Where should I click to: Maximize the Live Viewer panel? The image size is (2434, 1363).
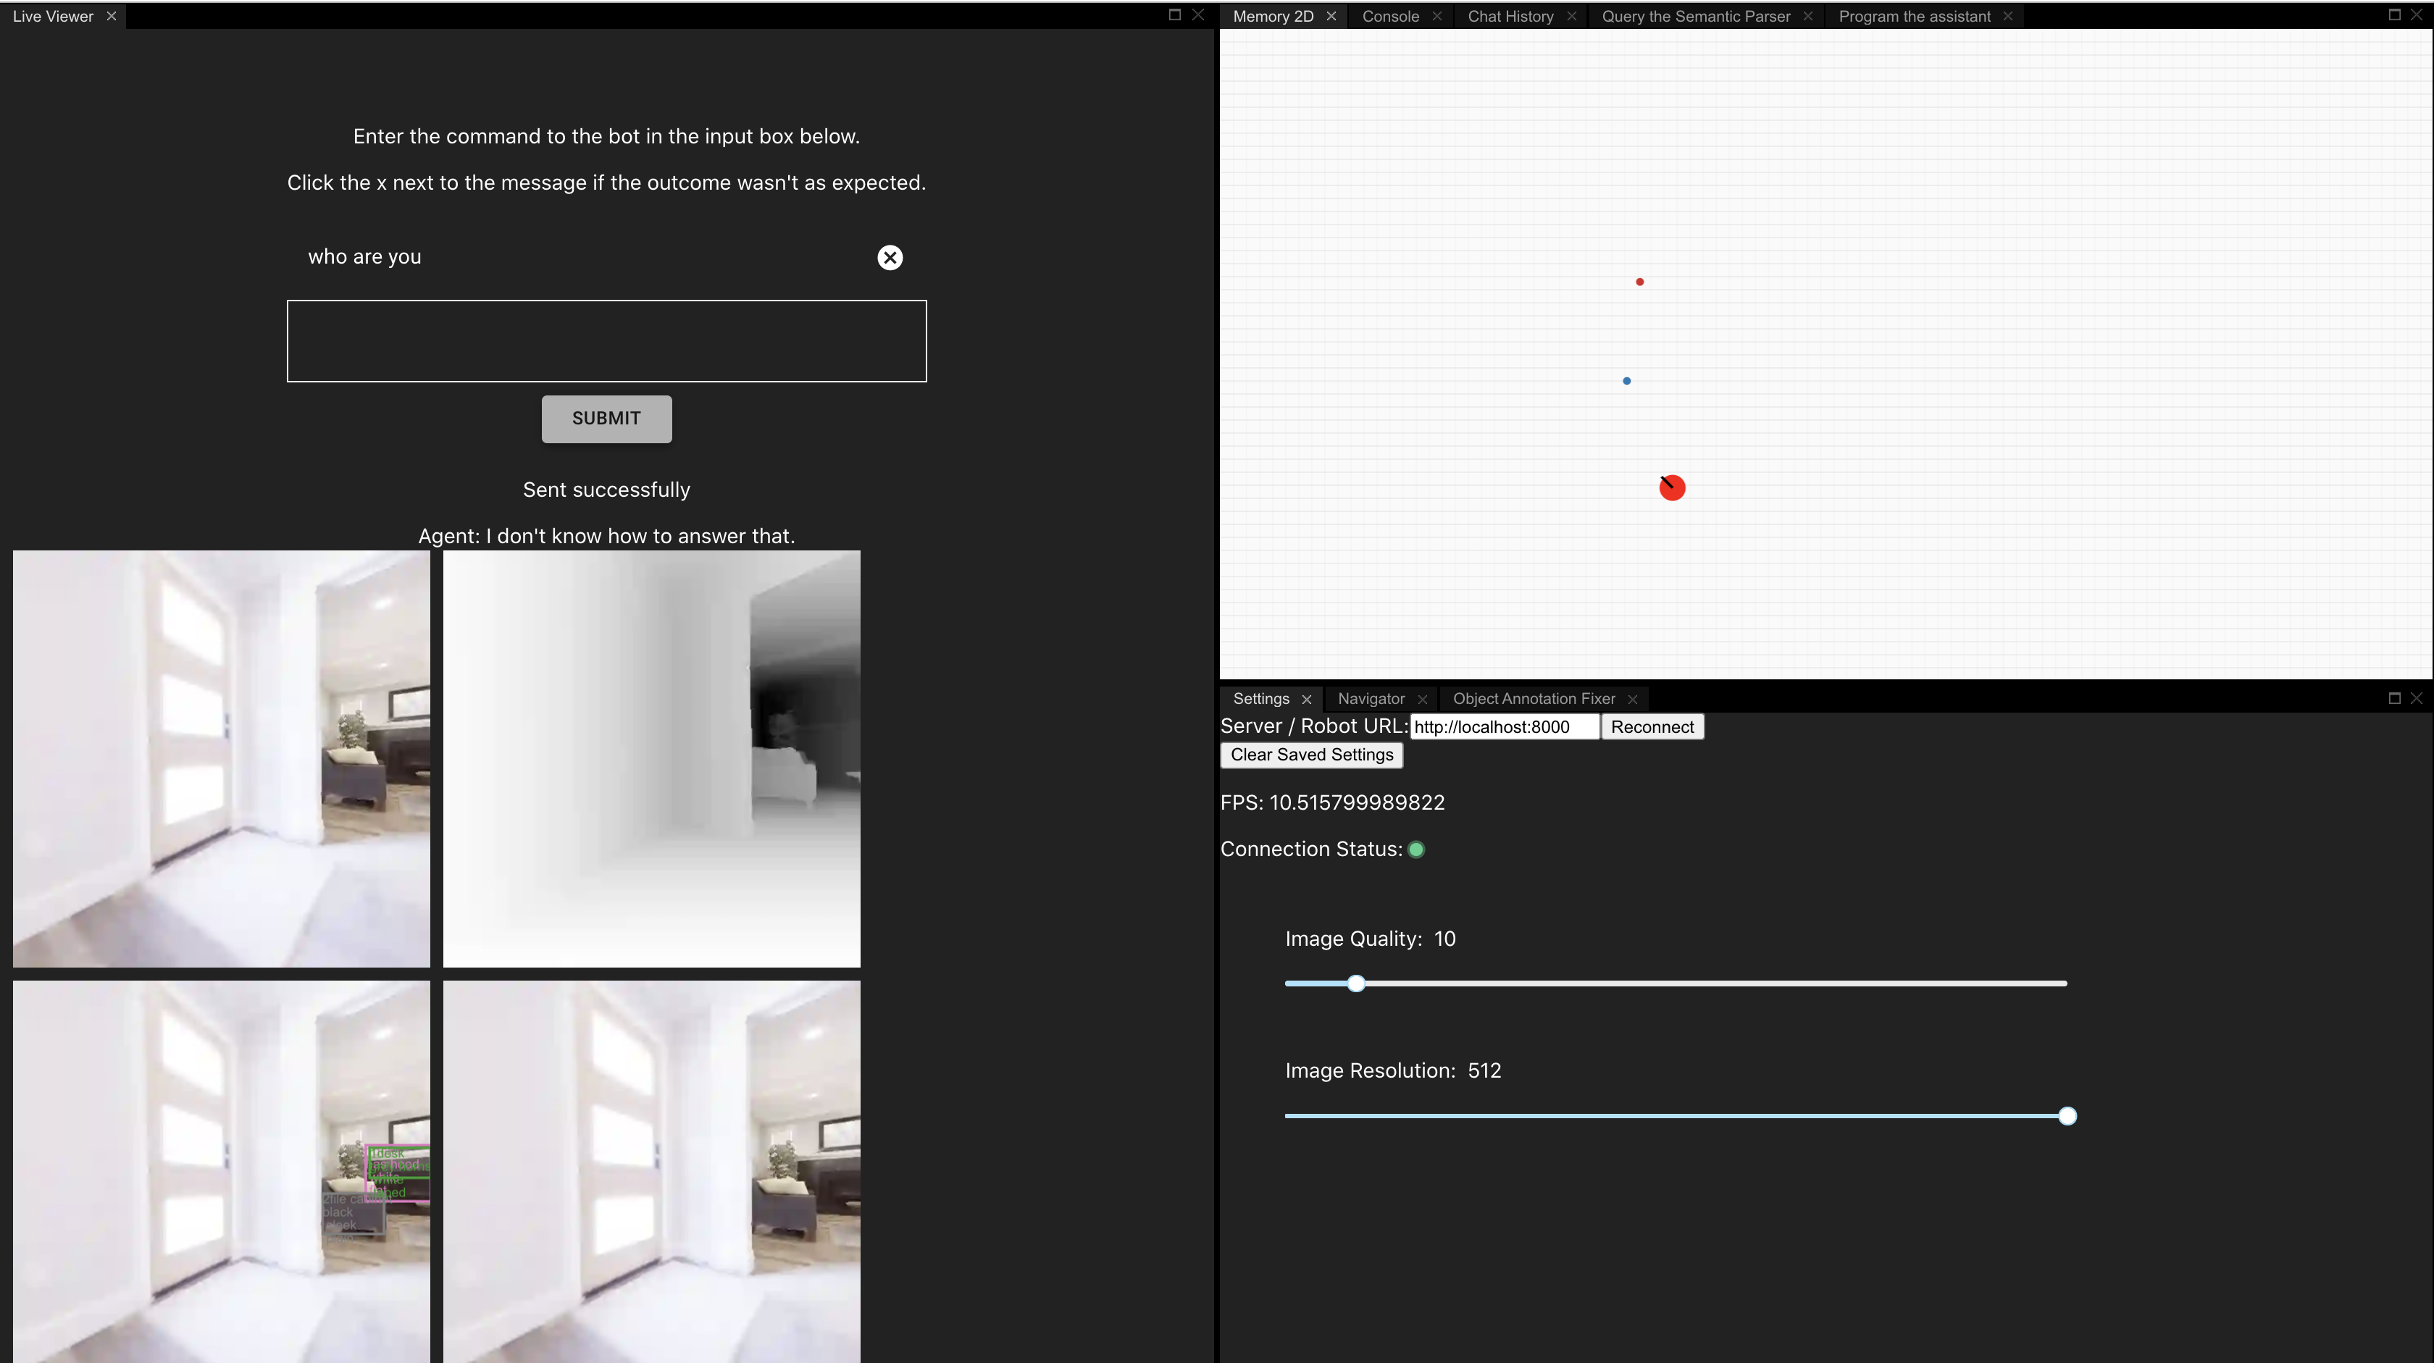1174,14
